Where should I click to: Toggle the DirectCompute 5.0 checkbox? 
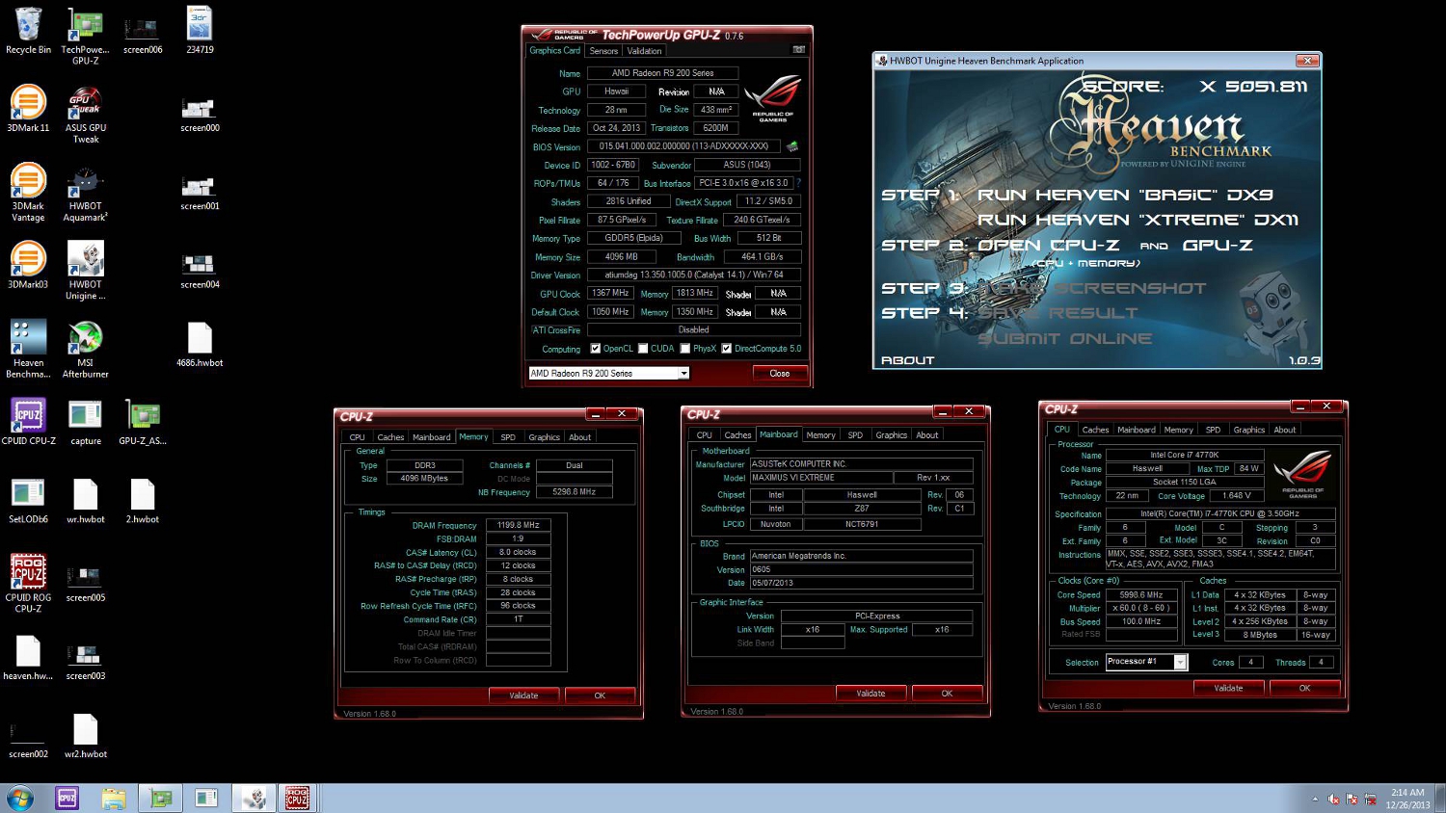[726, 349]
